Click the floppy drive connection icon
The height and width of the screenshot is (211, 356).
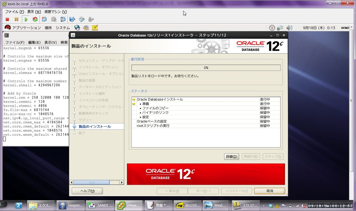tap(72, 20)
